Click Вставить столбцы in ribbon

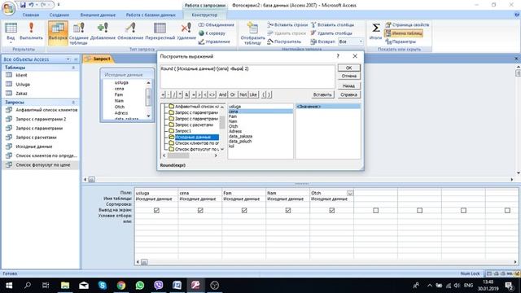click(332, 25)
